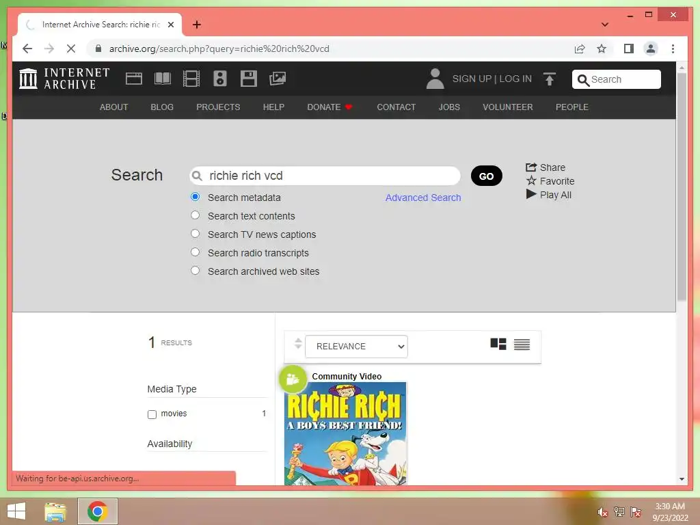Screen dimensions: 700x525
Task: Click the Favorite star link
Action: [x=550, y=180]
